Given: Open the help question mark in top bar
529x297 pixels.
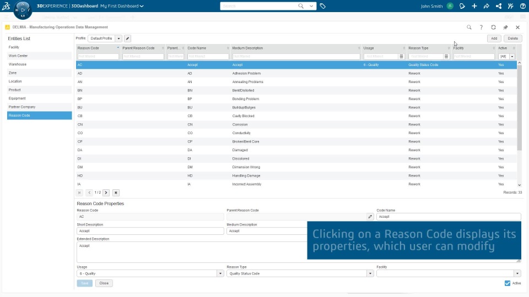Looking at the screenshot, I should point(522,6).
